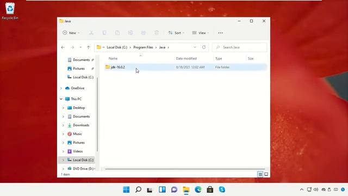The image size is (348, 196).
Task: Go up one folder level
Action: [88, 47]
